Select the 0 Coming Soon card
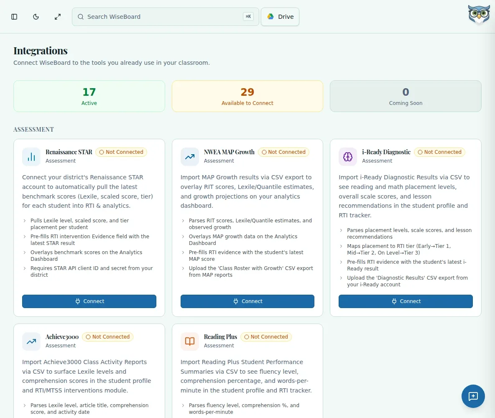The width and height of the screenshot is (495, 418). (x=406, y=96)
